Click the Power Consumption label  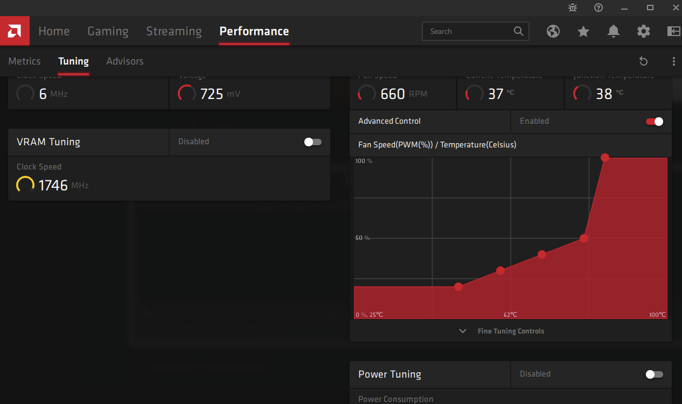click(396, 399)
